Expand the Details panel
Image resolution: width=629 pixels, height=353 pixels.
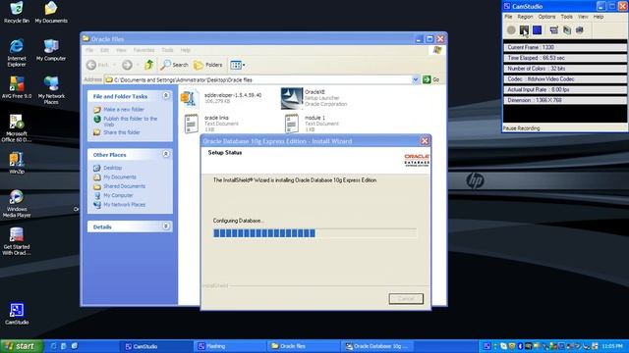pyautogui.click(x=166, y=227)
